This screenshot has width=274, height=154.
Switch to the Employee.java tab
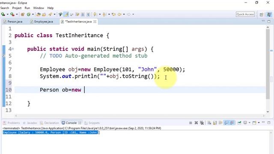[42, 22]
